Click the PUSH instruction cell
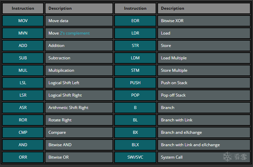 (135, 83)
